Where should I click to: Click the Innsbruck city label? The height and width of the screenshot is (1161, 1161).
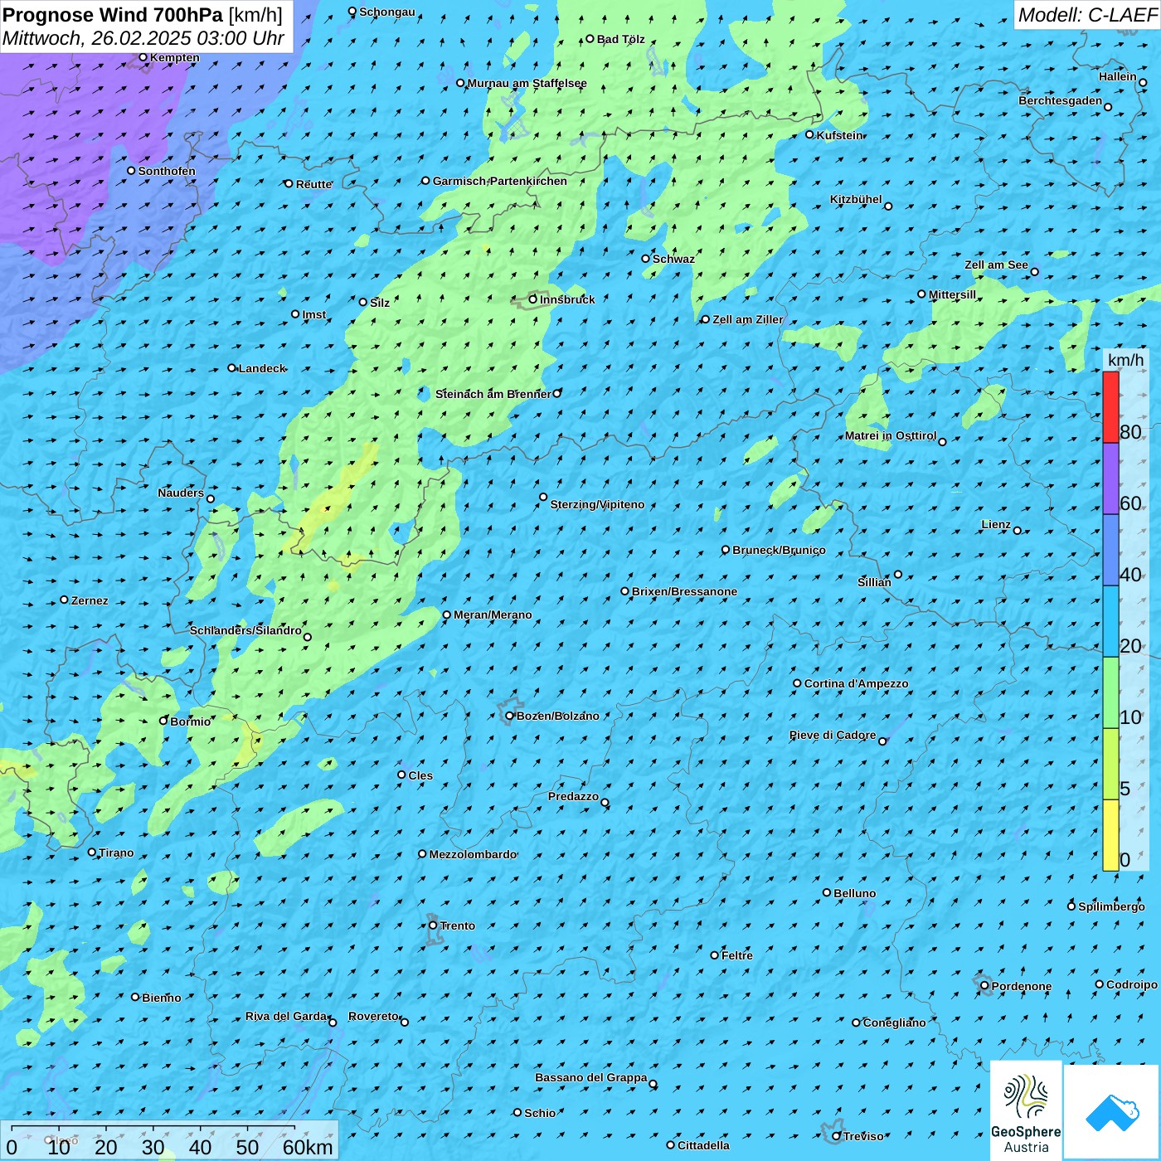coord(567,299)
